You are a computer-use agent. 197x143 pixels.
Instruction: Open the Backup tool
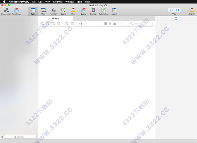click(93, 12)
